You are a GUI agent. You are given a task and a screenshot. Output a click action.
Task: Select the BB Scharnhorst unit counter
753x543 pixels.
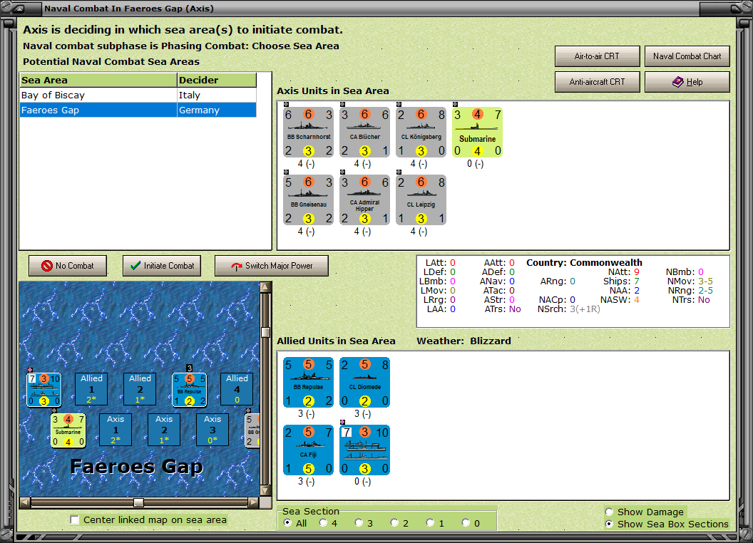click(308, 133)
